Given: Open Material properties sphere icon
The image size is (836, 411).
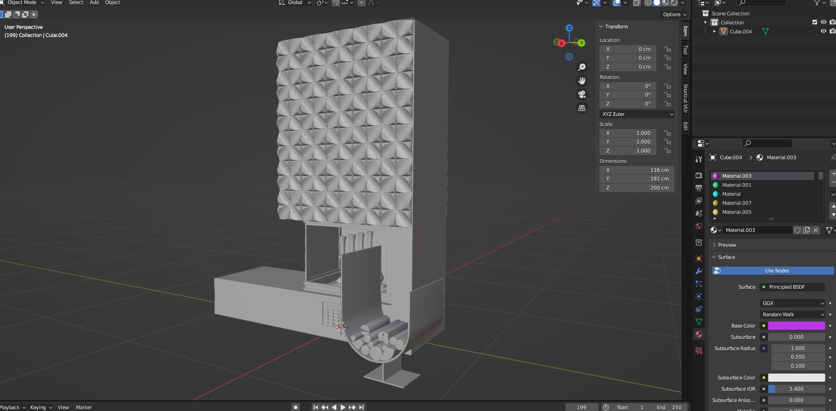Looking at the screenshot, I should (x=699, y=334).
